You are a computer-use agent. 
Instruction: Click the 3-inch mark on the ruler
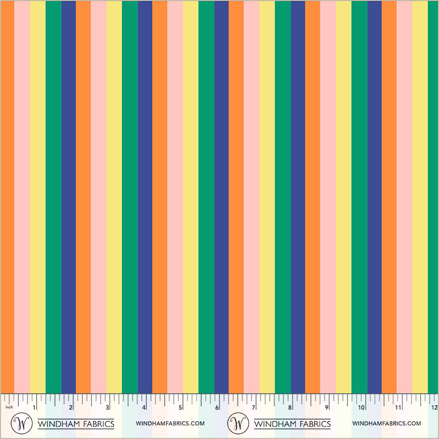point(107,406)
